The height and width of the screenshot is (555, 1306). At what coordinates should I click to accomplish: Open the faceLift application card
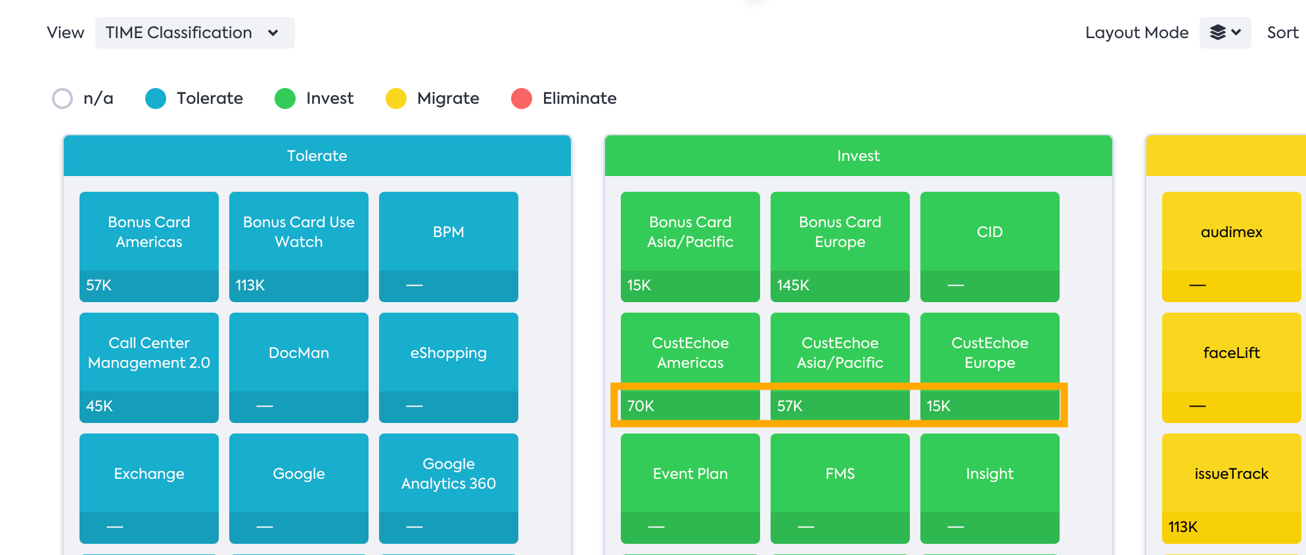tap(1232, 368)
